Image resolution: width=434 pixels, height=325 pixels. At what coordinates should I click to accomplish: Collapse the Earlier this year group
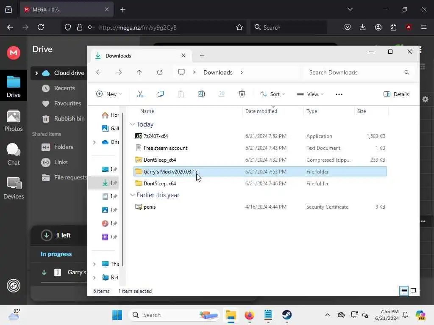pos(132,195)
